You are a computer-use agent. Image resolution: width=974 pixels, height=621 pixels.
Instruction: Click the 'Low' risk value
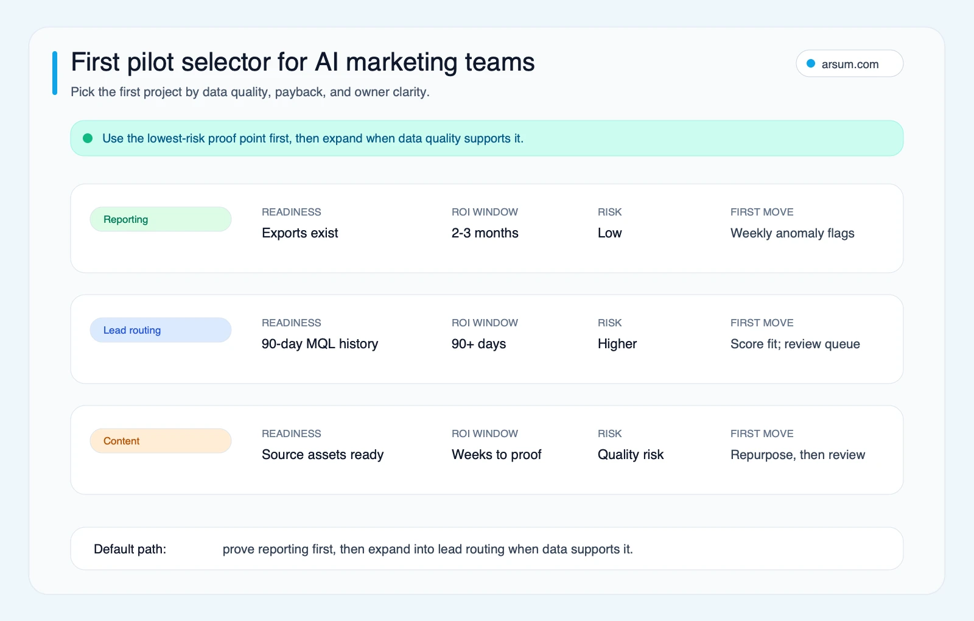(x=610, y=233)
